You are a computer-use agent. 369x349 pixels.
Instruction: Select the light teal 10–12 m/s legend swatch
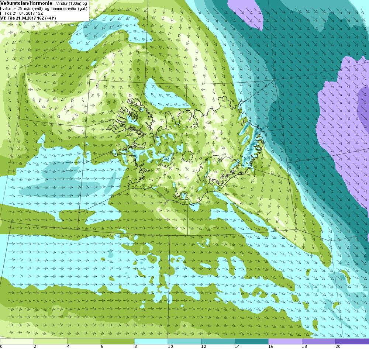(x=184, y=341)
